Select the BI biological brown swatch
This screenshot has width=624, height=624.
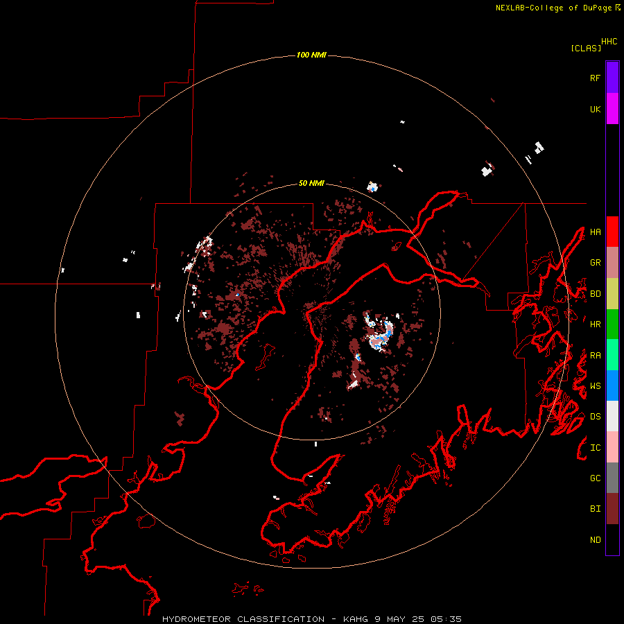(x=612, y=509)
